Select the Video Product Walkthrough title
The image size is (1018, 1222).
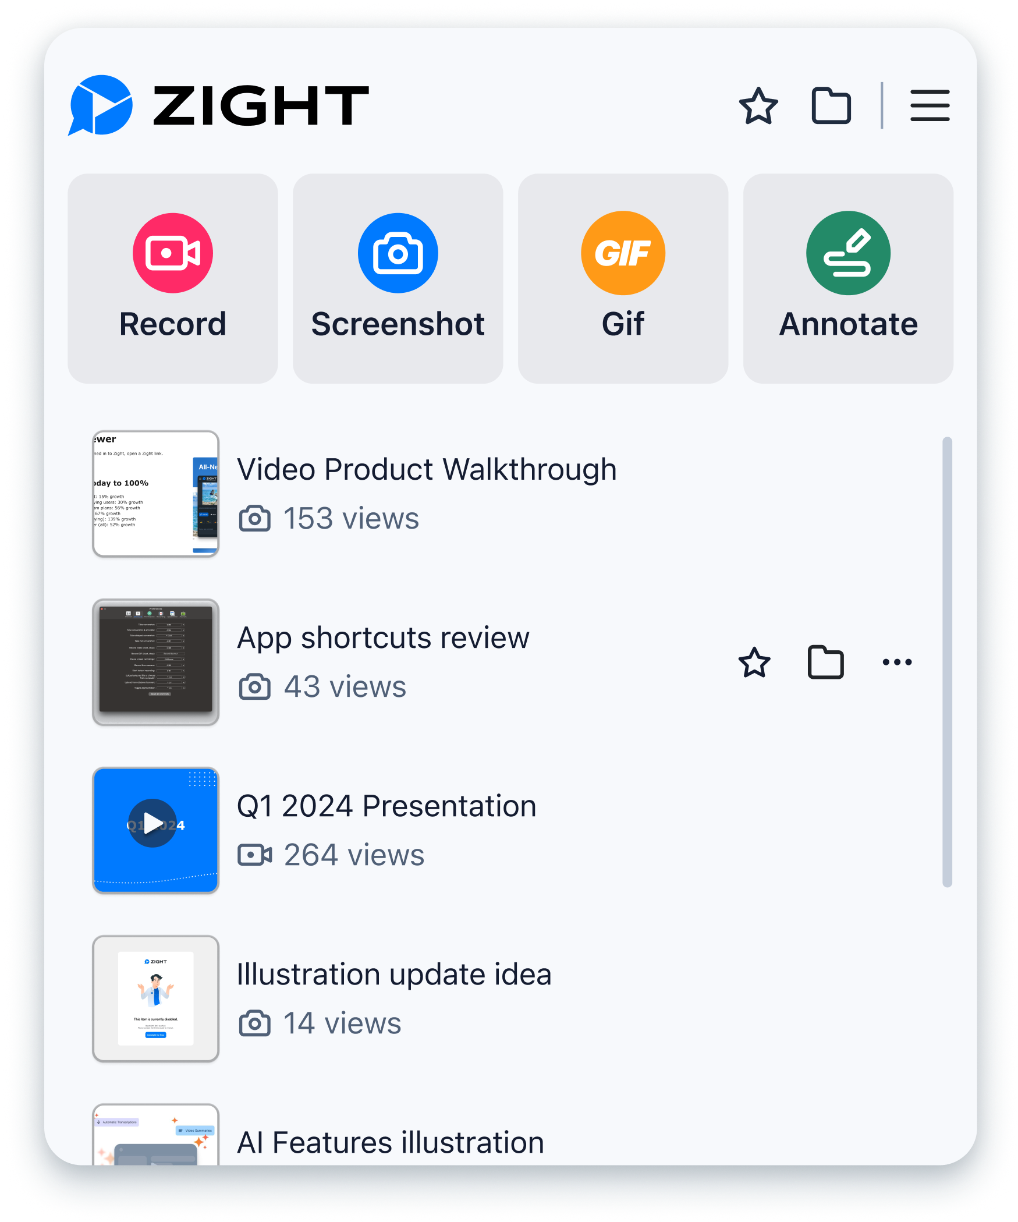[x=427, y=469]
